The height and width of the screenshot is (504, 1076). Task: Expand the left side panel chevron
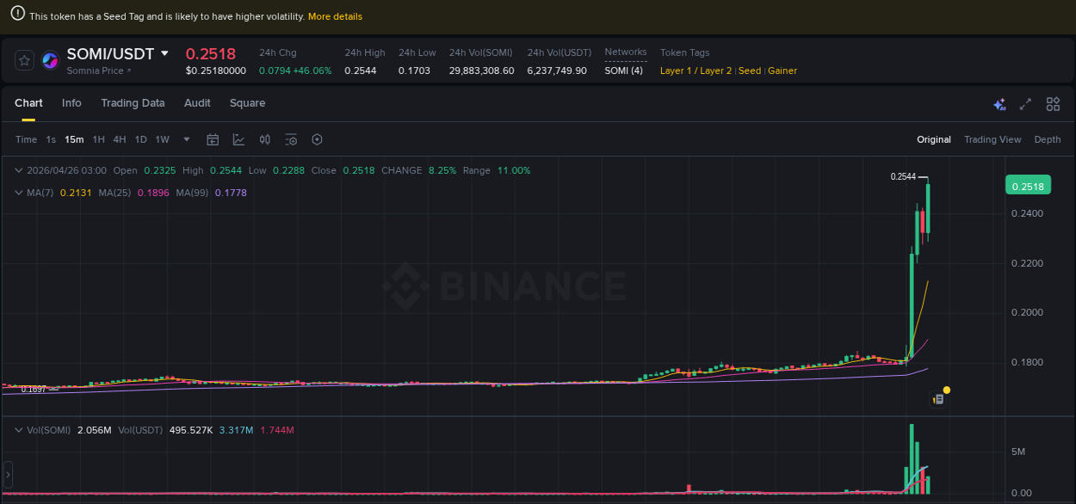(8, 473)
